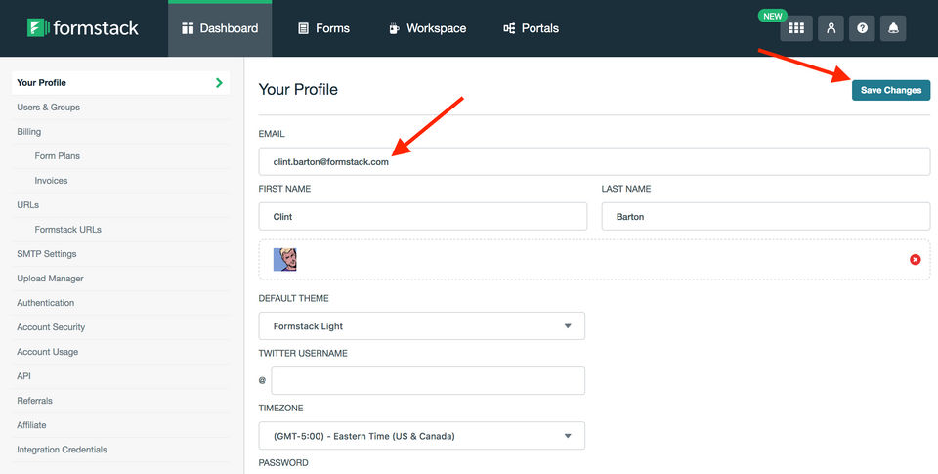Remove the profile picture with red X
Viewport: 938px width, 474px height.
point(915,259)
